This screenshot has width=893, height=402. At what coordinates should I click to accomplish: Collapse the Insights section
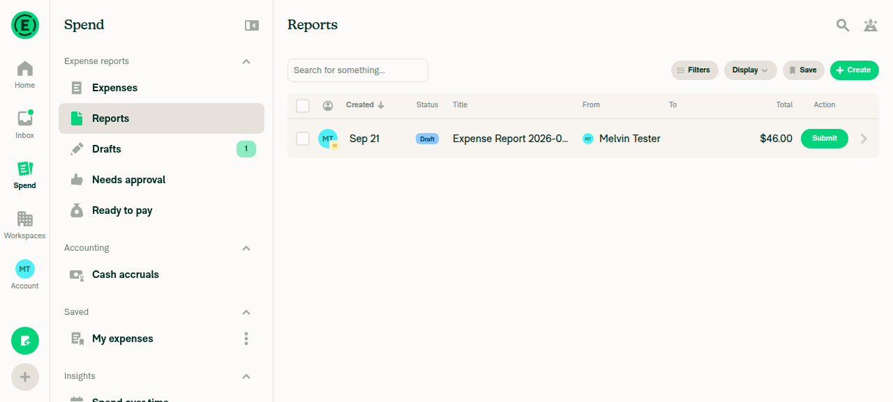pos(246,376)
